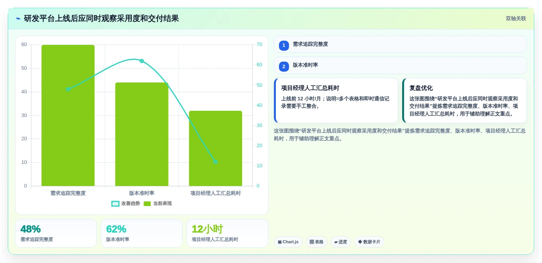Screen dimensions: 542x263
Task: Click the 项目经理人工汇总耗时 bar in the chart
Action: [215, 148]
